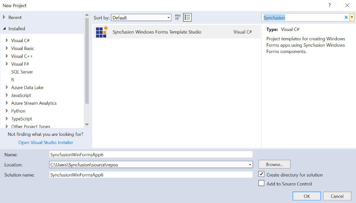The height and width of the screenshot is (203, 356).
Task: Expand the Azure Stream Analytics node
Action: (x=7, y=103)
